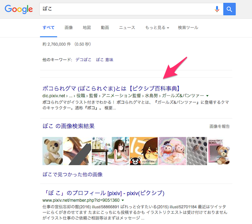This screenshot has width=252, height=224.
Task: Open boxed BOKO bear thumbnail
Action: [219, 151]
